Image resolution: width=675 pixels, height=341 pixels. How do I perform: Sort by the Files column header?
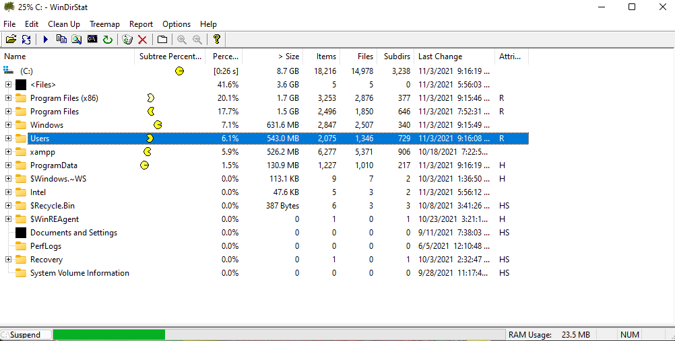[358, 56]
